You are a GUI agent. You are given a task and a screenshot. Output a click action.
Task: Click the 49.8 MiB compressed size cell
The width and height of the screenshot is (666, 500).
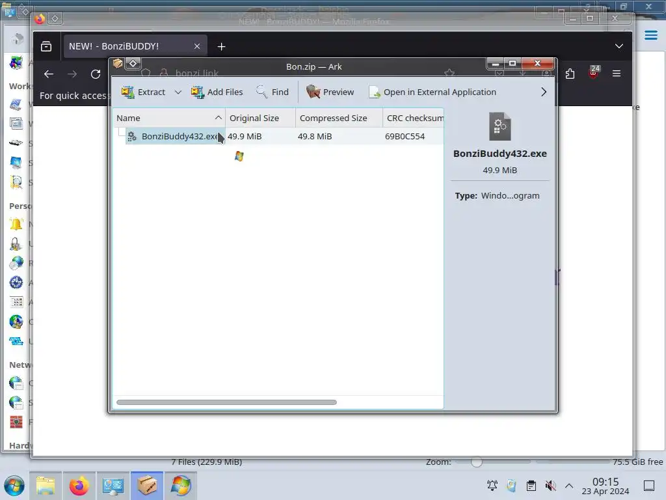click(x=315, y=137)
